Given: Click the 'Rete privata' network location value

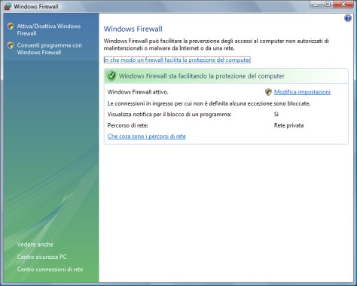Looking at the screenshot, I should tap(288, 125).
